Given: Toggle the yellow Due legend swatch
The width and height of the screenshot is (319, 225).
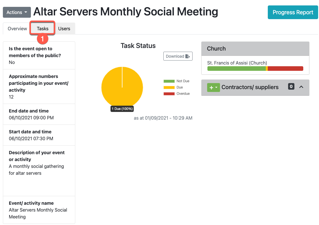Looking at the screenshot, I should point(169,87).
